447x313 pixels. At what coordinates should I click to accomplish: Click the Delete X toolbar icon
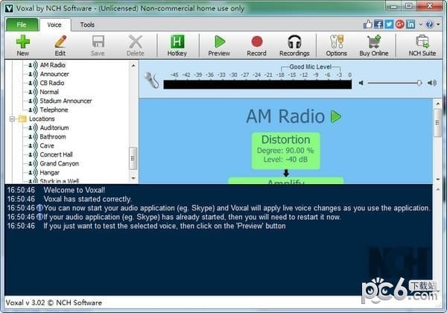tap(136, 42)
